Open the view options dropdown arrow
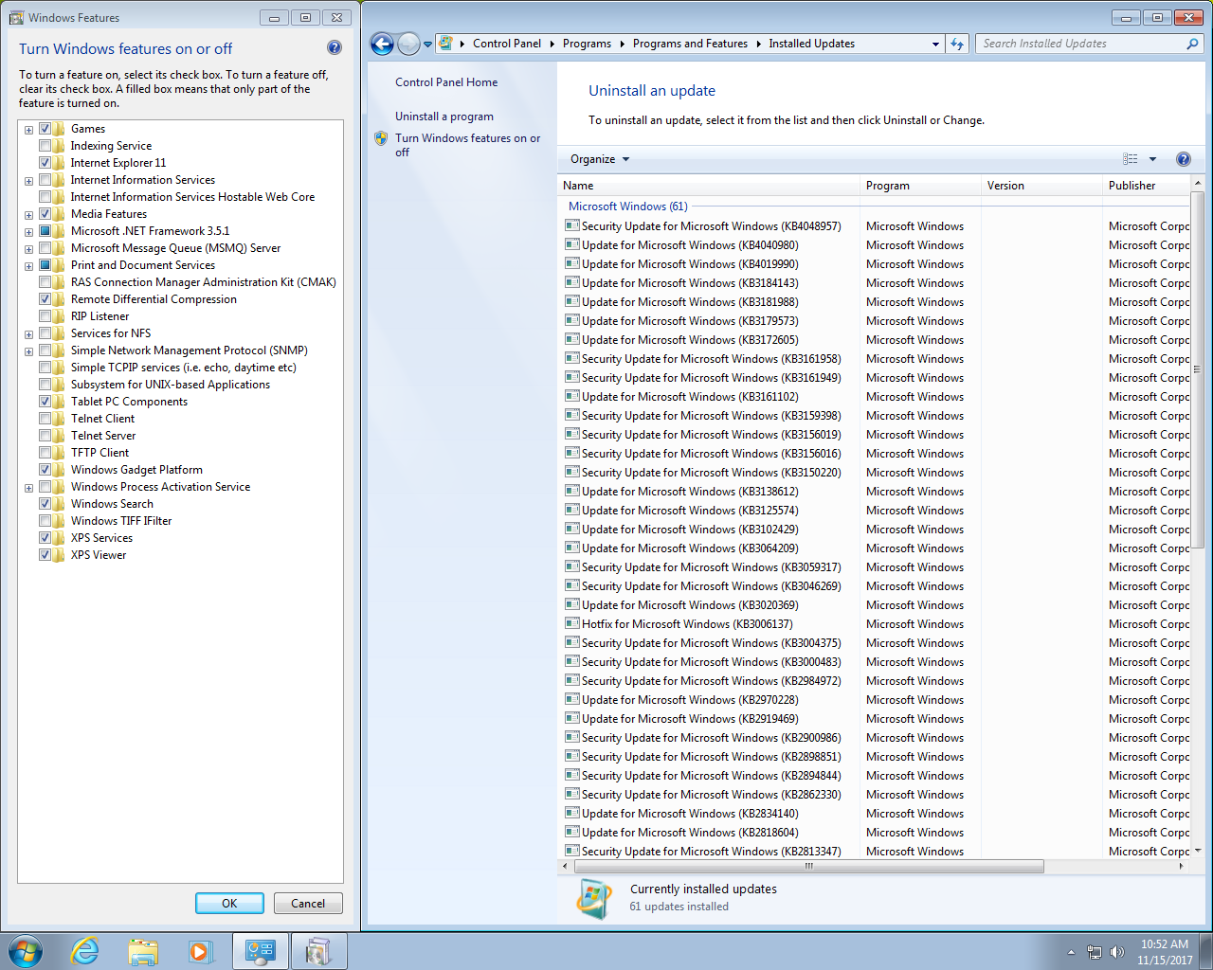Viewport: 1213px width, 970px height. [x=1152, y=159]
